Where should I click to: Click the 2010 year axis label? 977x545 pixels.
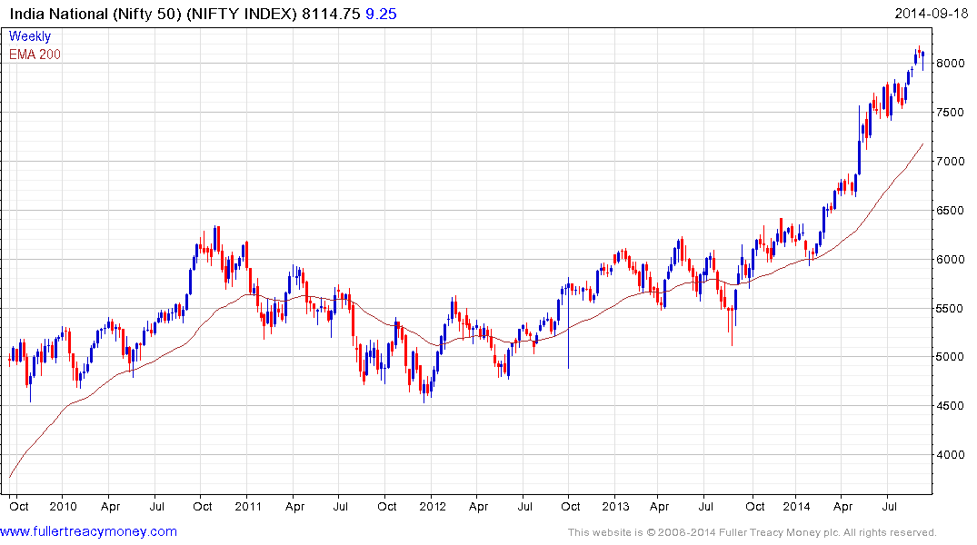[x=63, y=506]
